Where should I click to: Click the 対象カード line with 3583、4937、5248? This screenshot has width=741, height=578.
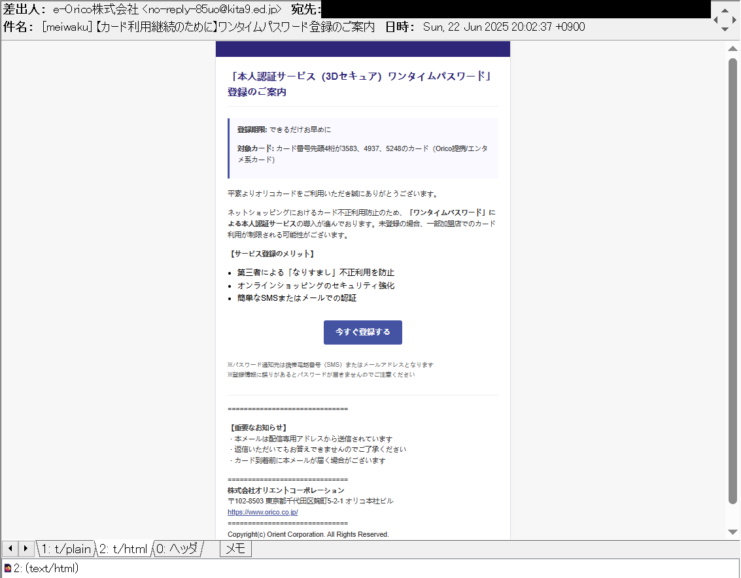pyautogui.click(x=362, y=154)
